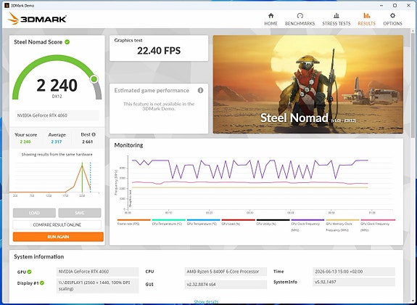Click the estimated game performance info icon

click(200, 90)
